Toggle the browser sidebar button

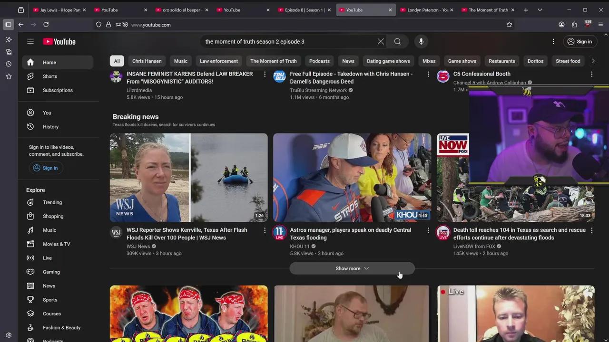point(8,25)
